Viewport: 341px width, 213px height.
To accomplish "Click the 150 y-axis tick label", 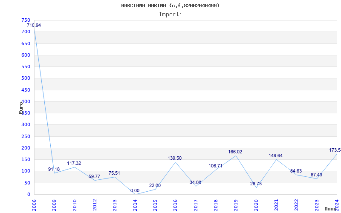I will (26, 159).
